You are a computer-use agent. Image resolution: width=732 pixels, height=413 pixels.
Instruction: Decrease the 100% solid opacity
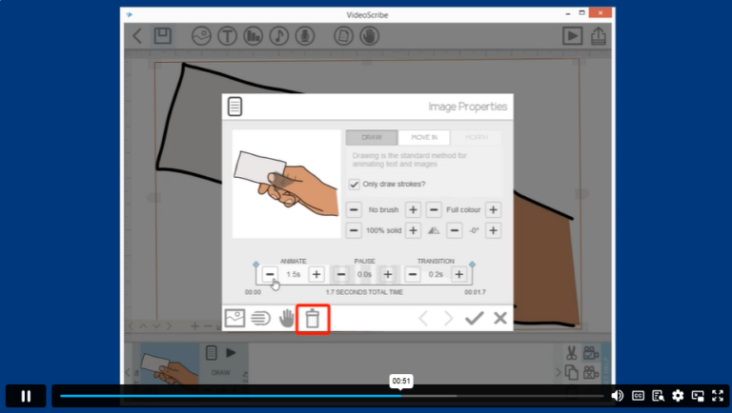click(x=354, y=230)
